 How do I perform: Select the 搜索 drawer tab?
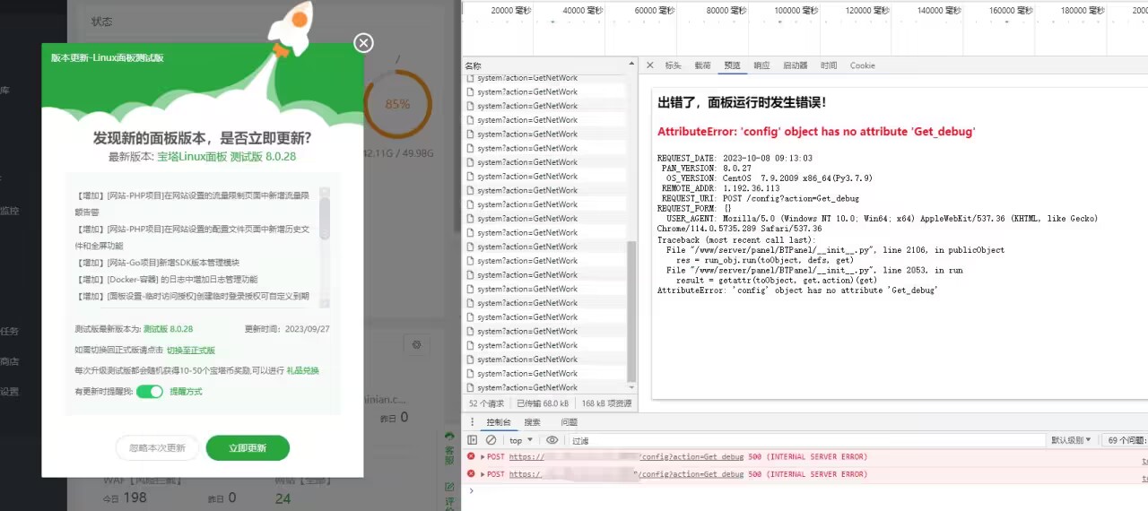click(532, 422)
